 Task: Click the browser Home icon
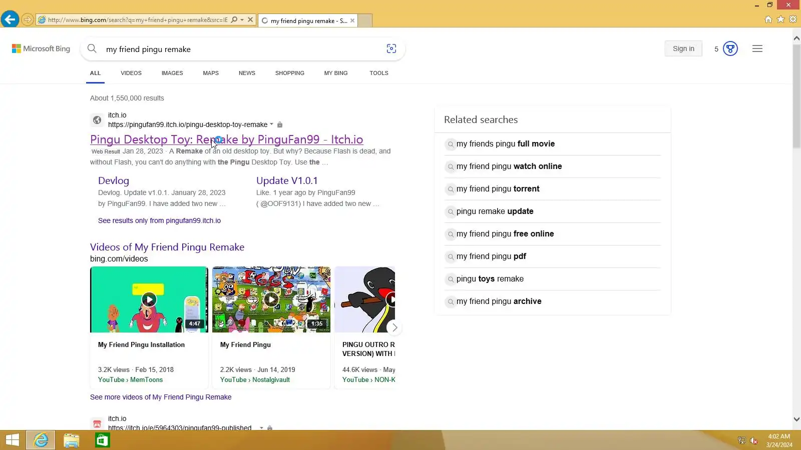[x=768, y=19]
